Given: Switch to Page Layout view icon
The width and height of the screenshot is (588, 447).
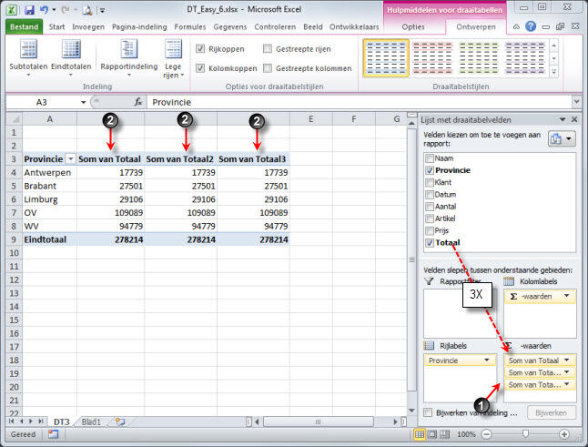Looking at the screenshot, I should click(432, 434).
